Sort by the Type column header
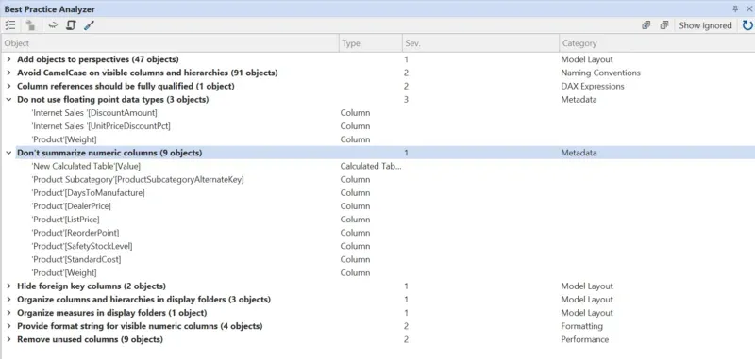This screenshot has height=359, width=755. [x=371, y=43]
